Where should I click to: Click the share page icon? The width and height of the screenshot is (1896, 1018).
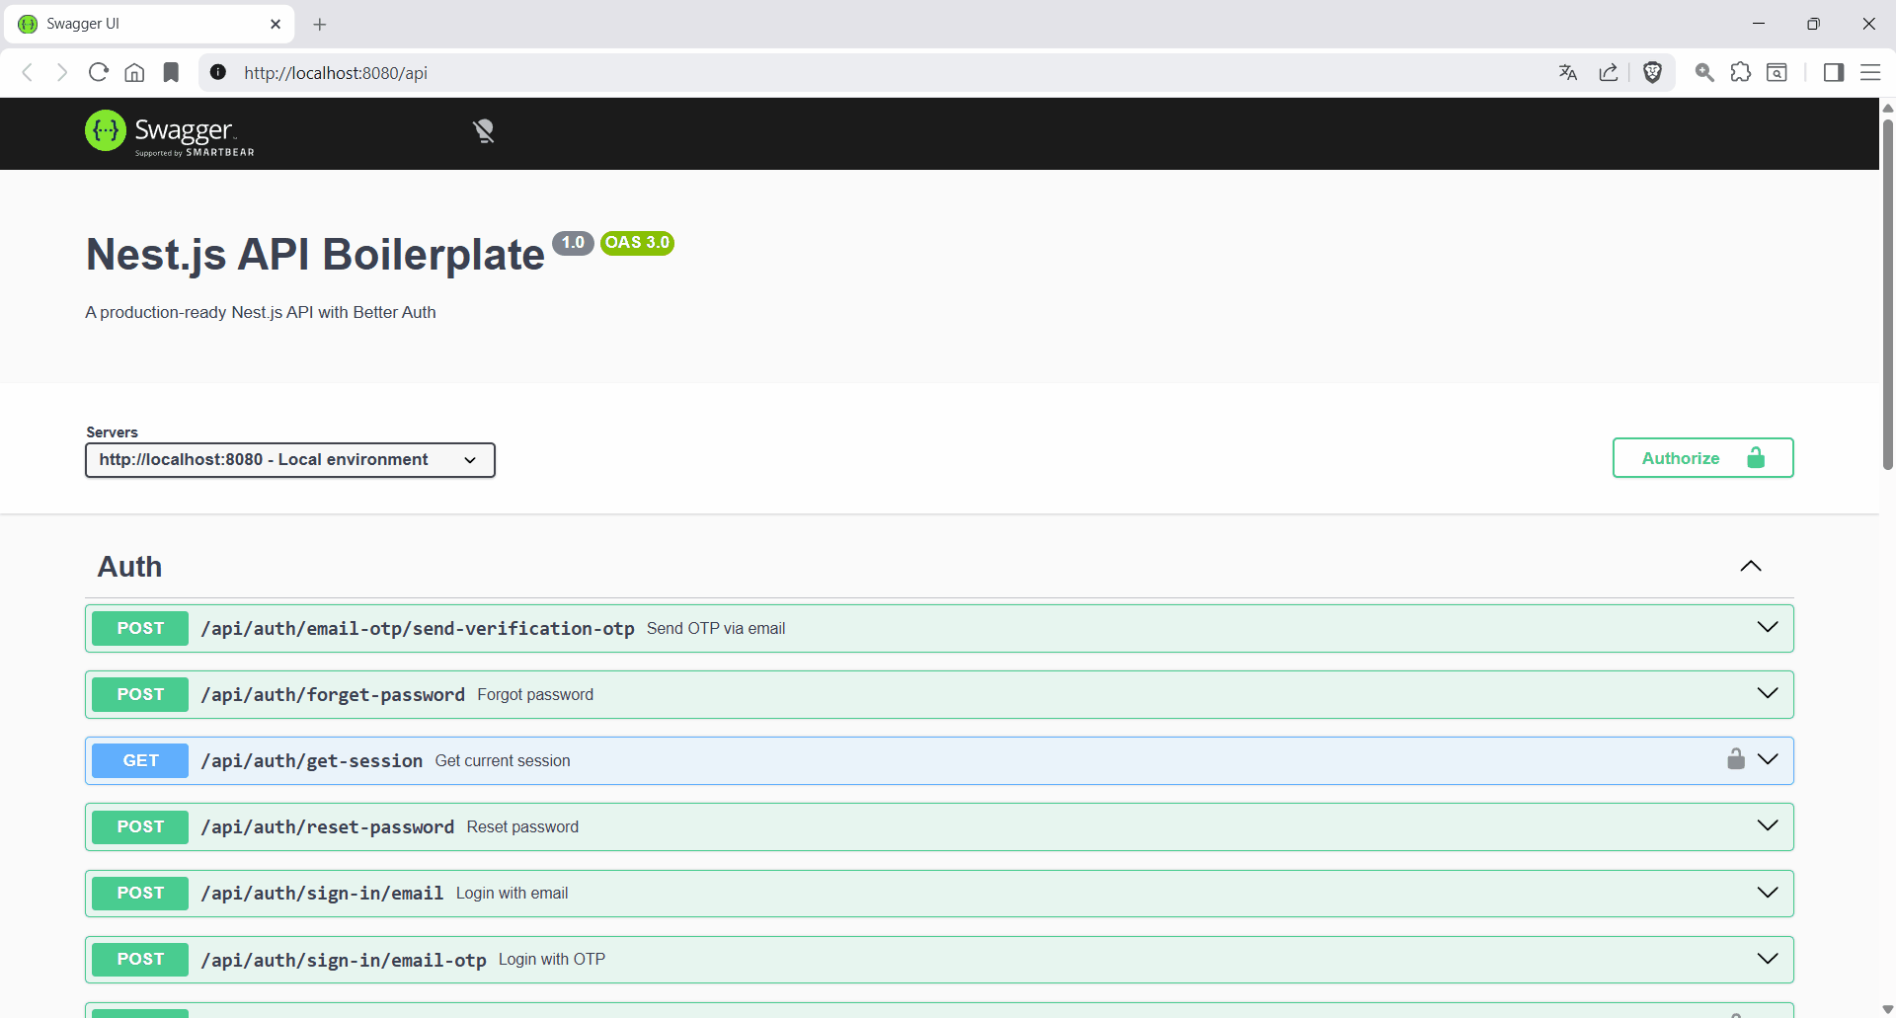click(x=1609, y=72)
